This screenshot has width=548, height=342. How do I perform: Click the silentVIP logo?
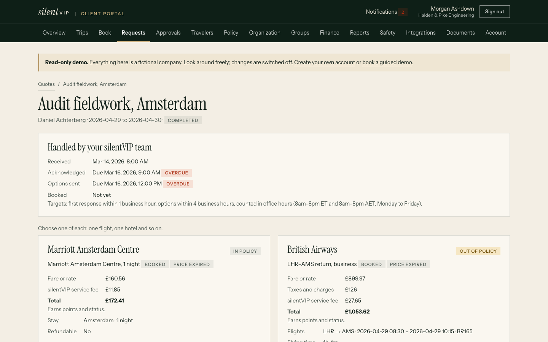(x=54, y=12)
